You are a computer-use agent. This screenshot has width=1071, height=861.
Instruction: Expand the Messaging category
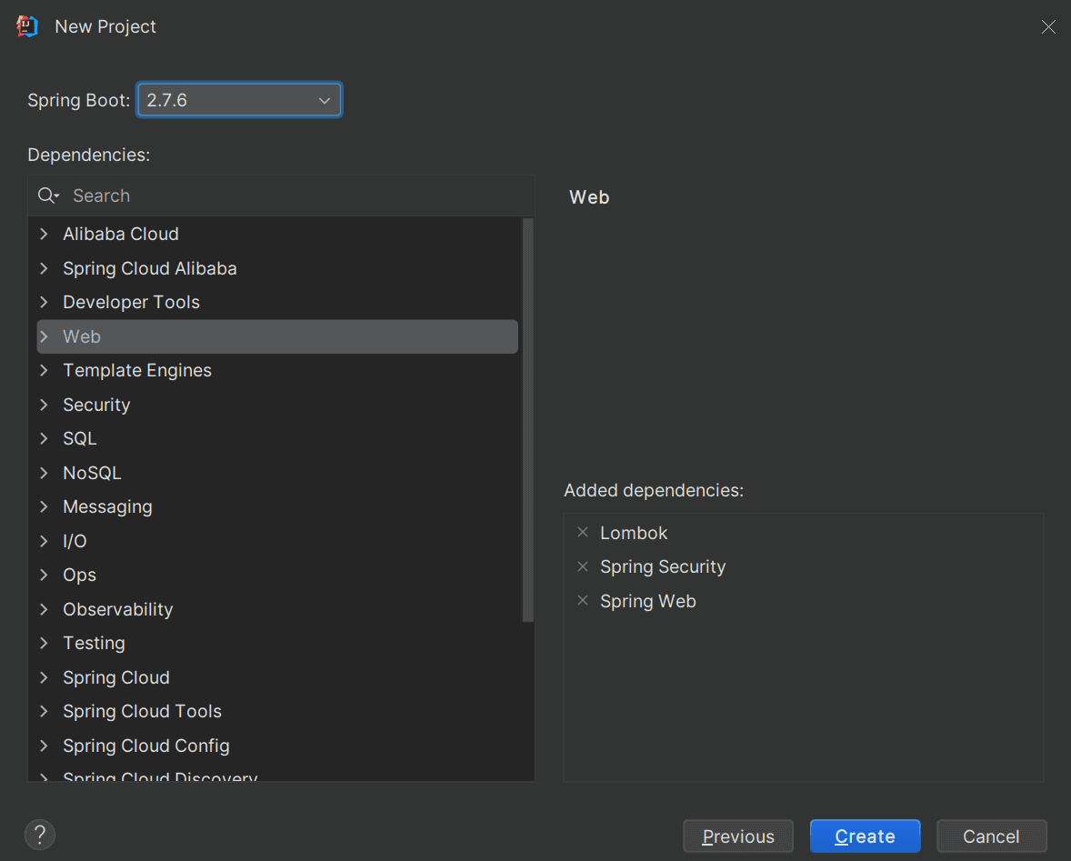pos(45,506)
